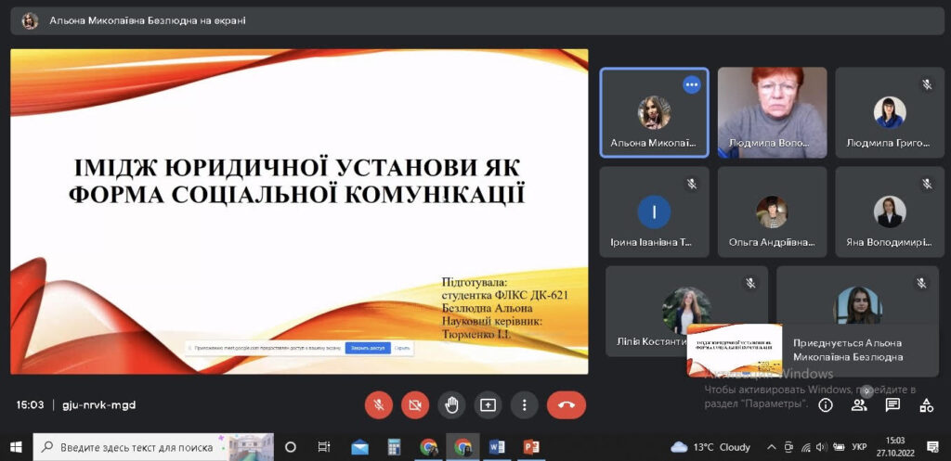Click the presentation preview thumbnail popup

tap(734, 351)
